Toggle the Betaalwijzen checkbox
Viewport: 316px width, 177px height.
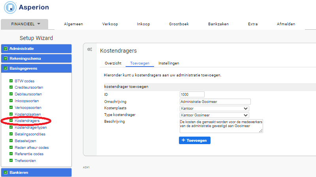tap(11, 141)
